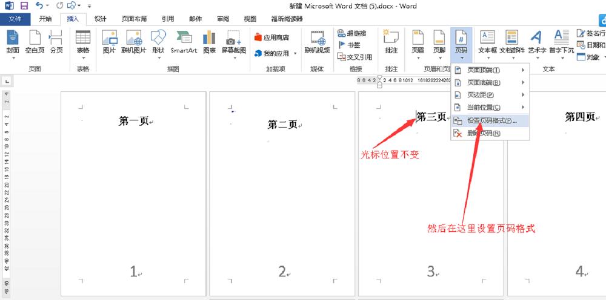Insert a cover page (封面)
Viewport: 606px width, 300px height.
coord(13,45)
